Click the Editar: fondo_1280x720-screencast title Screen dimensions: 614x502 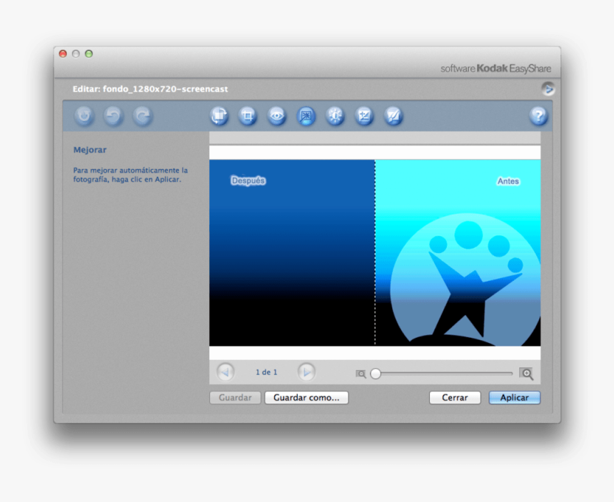click(150, 89)
